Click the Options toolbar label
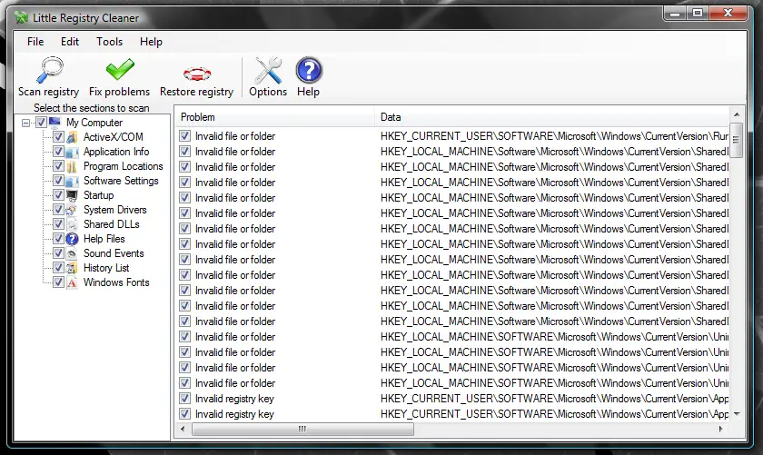Image resolution: width=763 pixels, height=455 pixels. 268,92
